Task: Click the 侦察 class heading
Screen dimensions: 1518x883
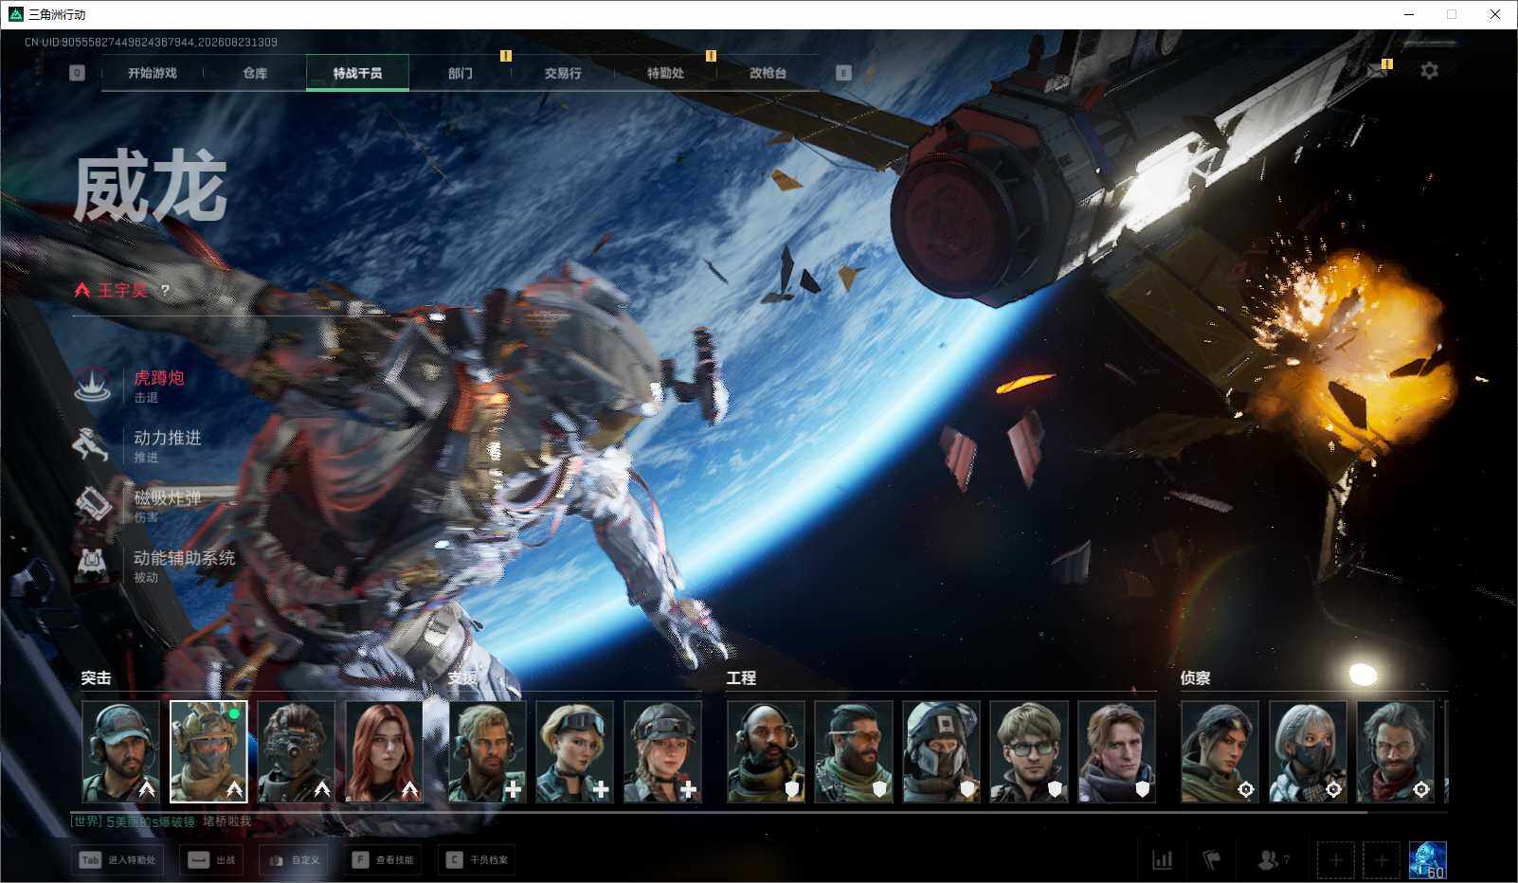Action: (x=1195, y=678)
